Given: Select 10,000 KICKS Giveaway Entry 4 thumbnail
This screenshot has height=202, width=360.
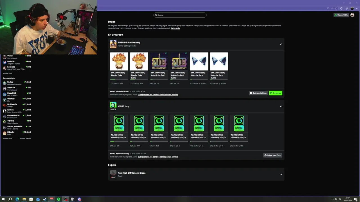Looking at the screenshot, I should (x=179, y=123).
